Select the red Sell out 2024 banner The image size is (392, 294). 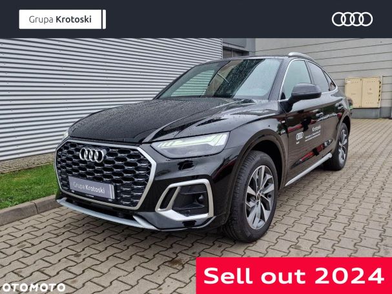click(294, 275)
